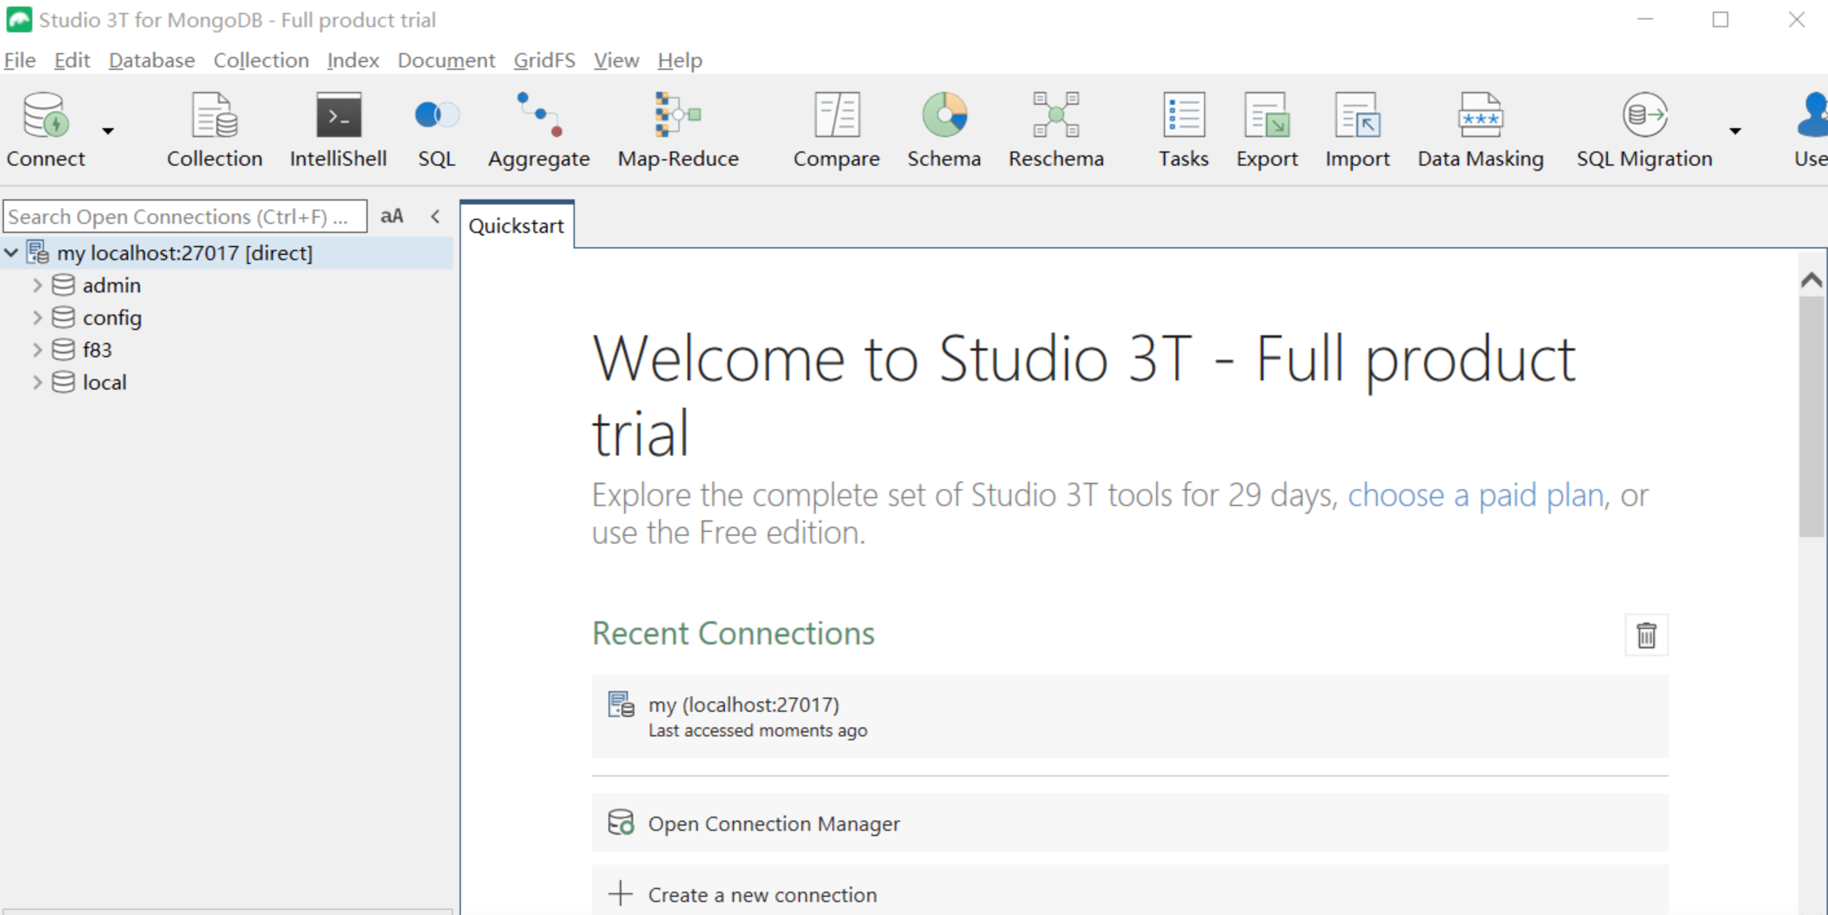This screenshot has width=1828, height=915.
Task: Open the View menu
Action: pyautogui.click(x=616, y=60)
